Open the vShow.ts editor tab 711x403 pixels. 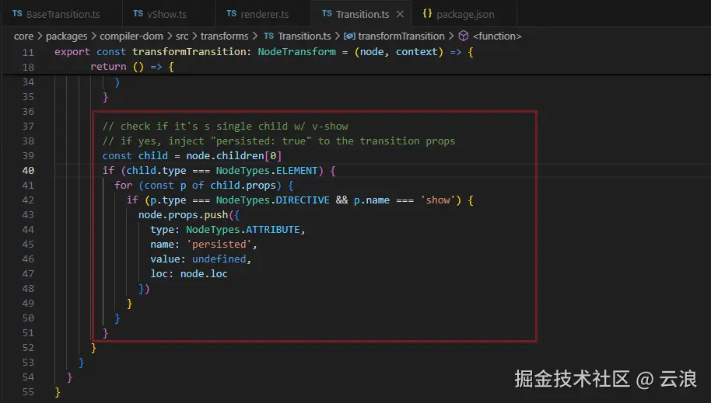coord(169,14)
